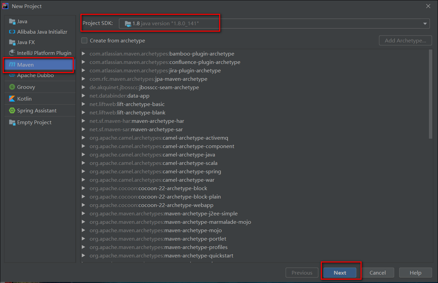The image size is (438, 283).
Task: Choose Spring Assistant project type
Action: (40, 110)
